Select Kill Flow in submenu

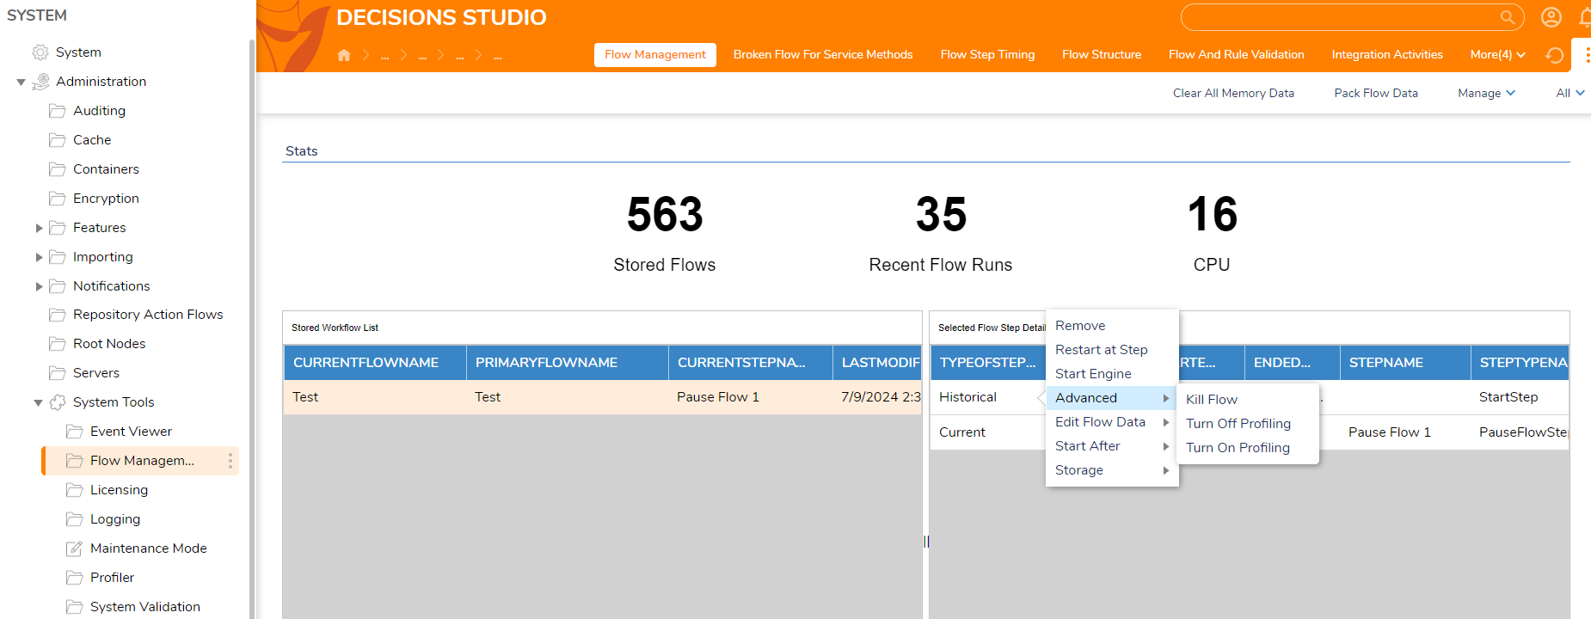(x=1248, y=400)
